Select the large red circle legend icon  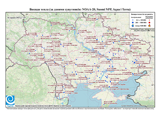point(150,22)
